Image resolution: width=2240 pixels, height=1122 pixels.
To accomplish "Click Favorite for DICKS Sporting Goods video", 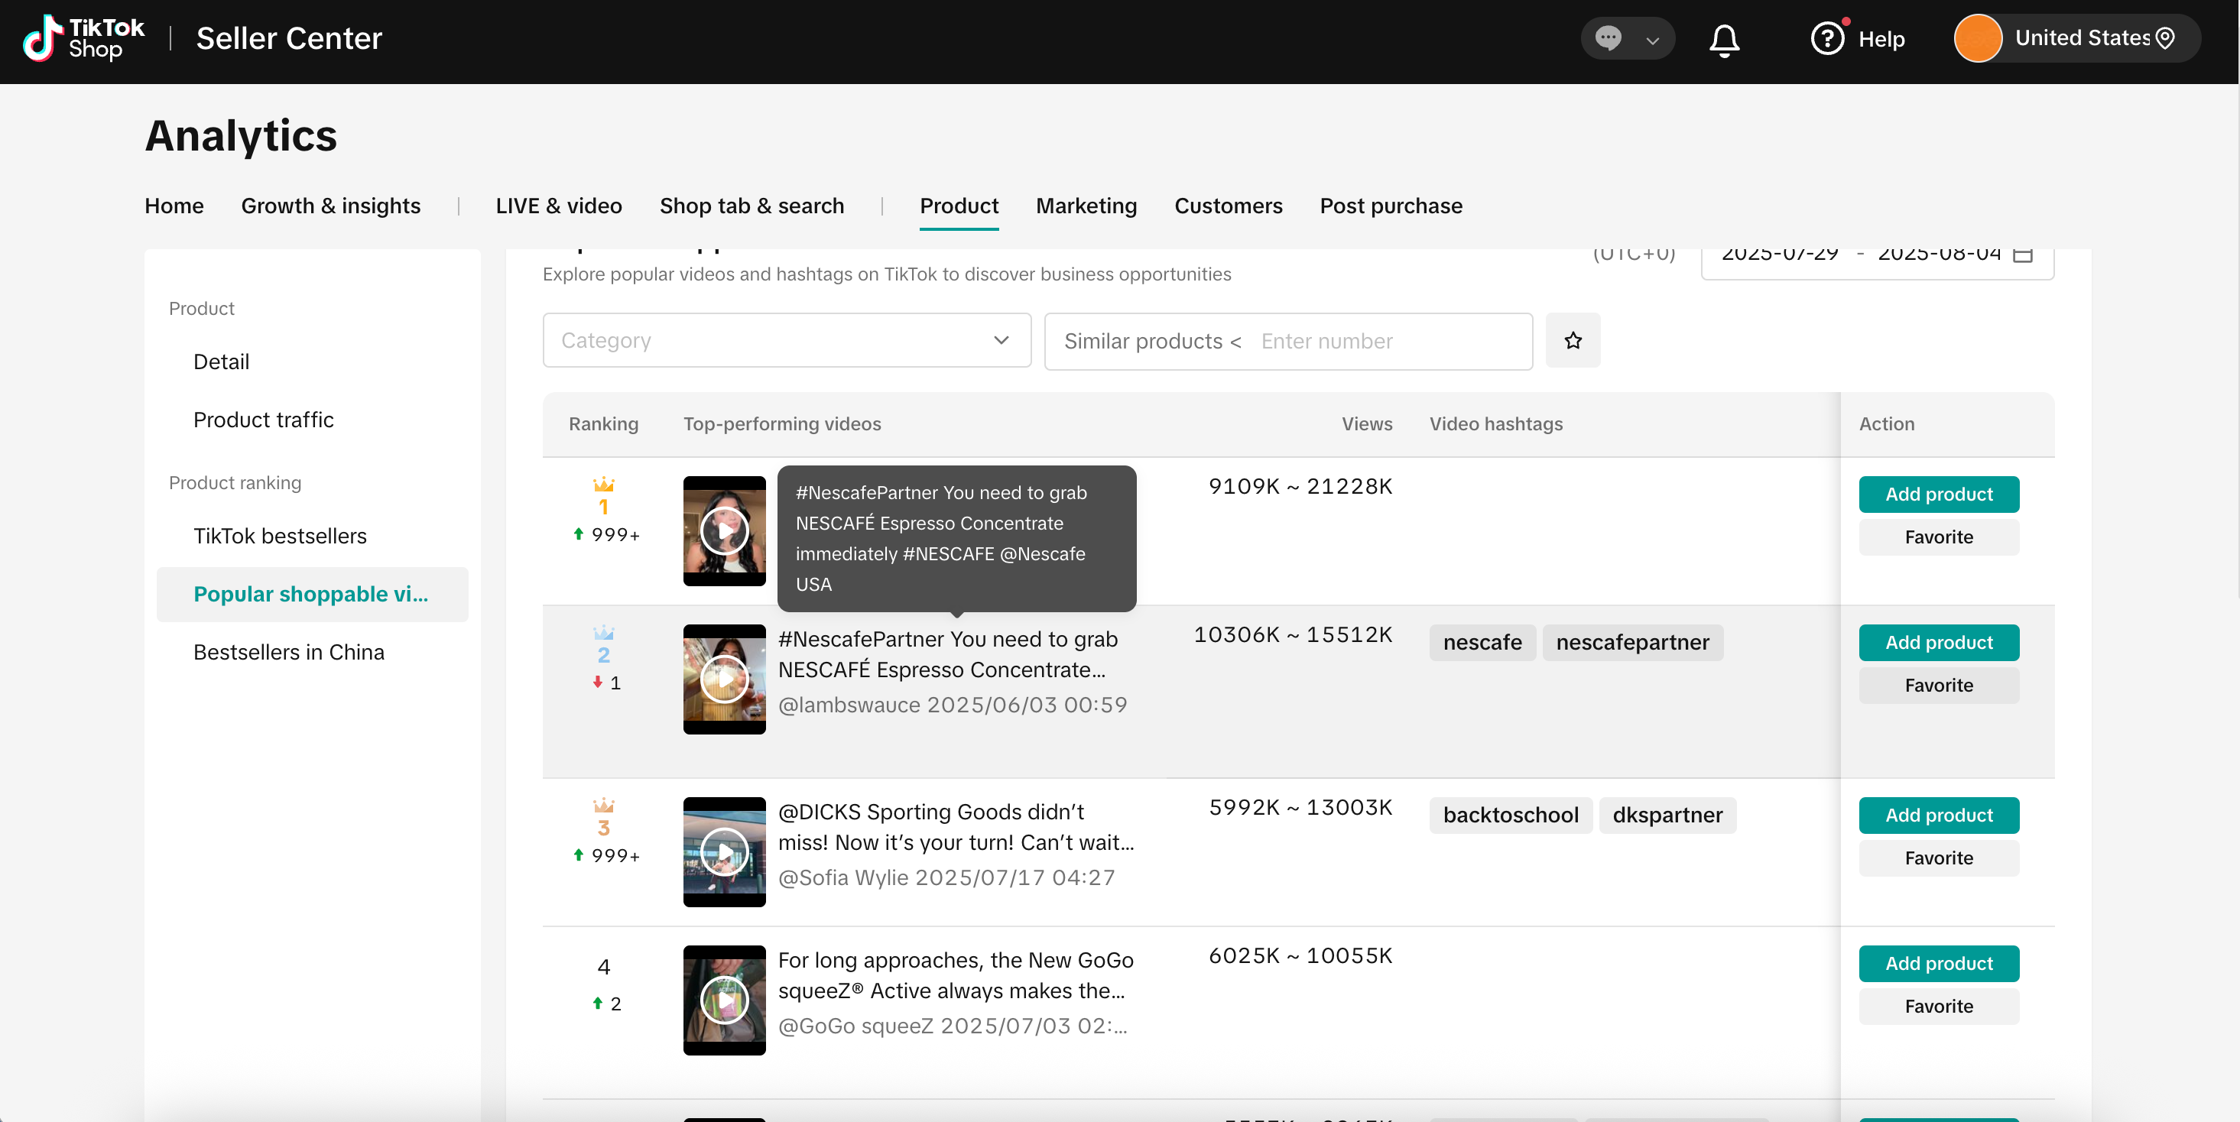I will coord(1938,858).
